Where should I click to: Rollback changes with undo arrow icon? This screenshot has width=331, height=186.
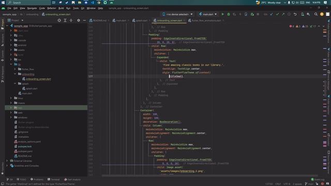tap(295, 14)
